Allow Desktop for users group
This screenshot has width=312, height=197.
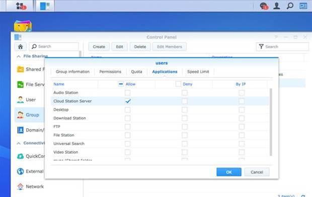[x=127, y=110]
